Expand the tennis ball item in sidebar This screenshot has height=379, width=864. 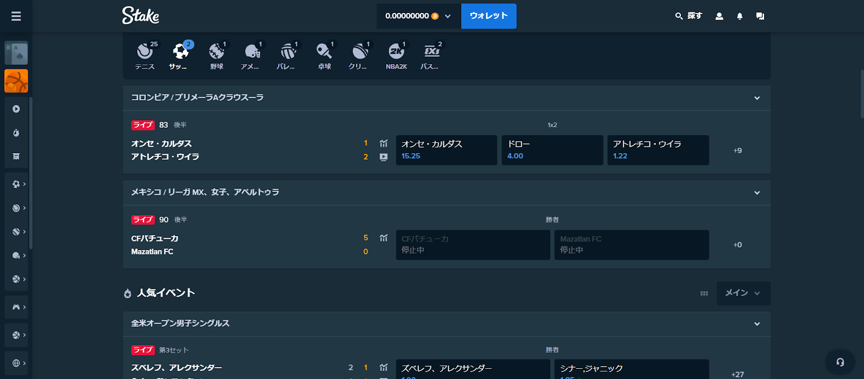coord(19,208)
